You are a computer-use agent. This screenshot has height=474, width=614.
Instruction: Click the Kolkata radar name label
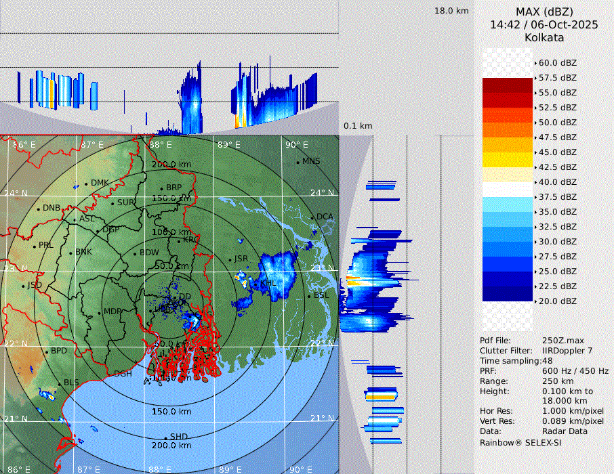pyautogui.click(x=544, y=37)
